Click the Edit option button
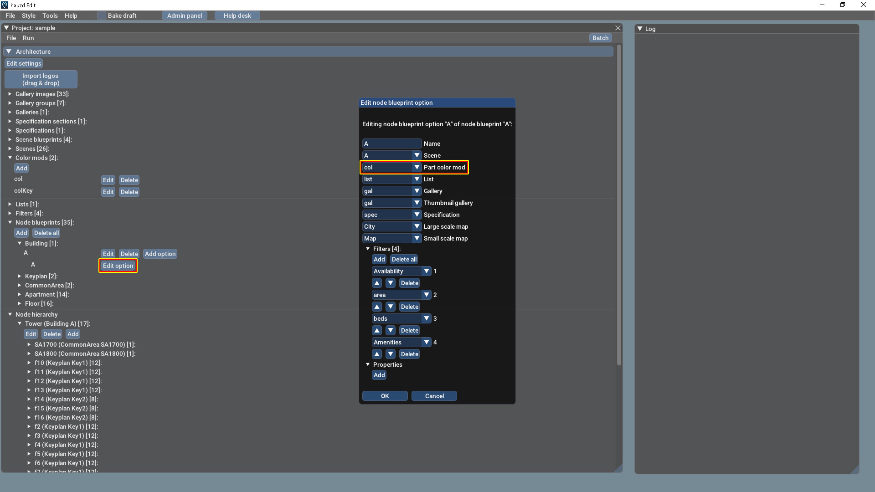Screen dimensions: 875x492 pos(118,266)
